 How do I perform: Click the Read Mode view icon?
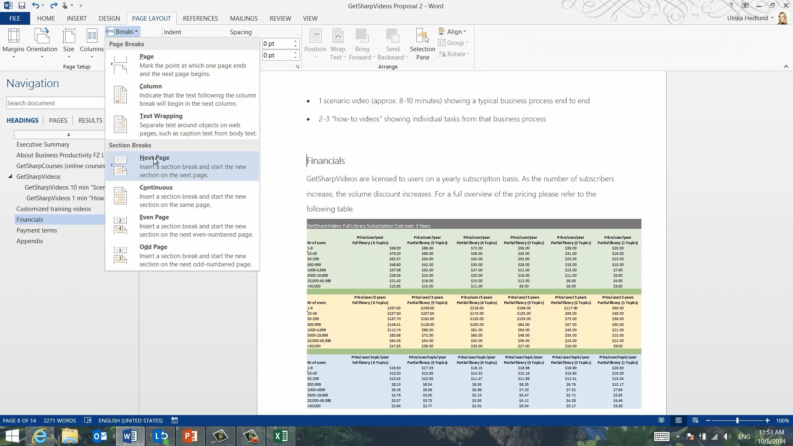(x=662, y=420)
